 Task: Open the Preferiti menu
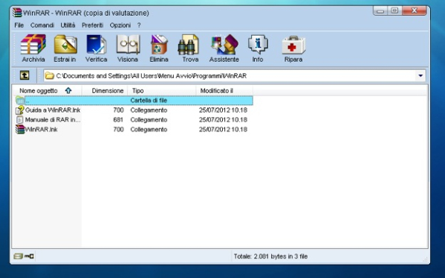pyautogui.click(x=92, y=25)
